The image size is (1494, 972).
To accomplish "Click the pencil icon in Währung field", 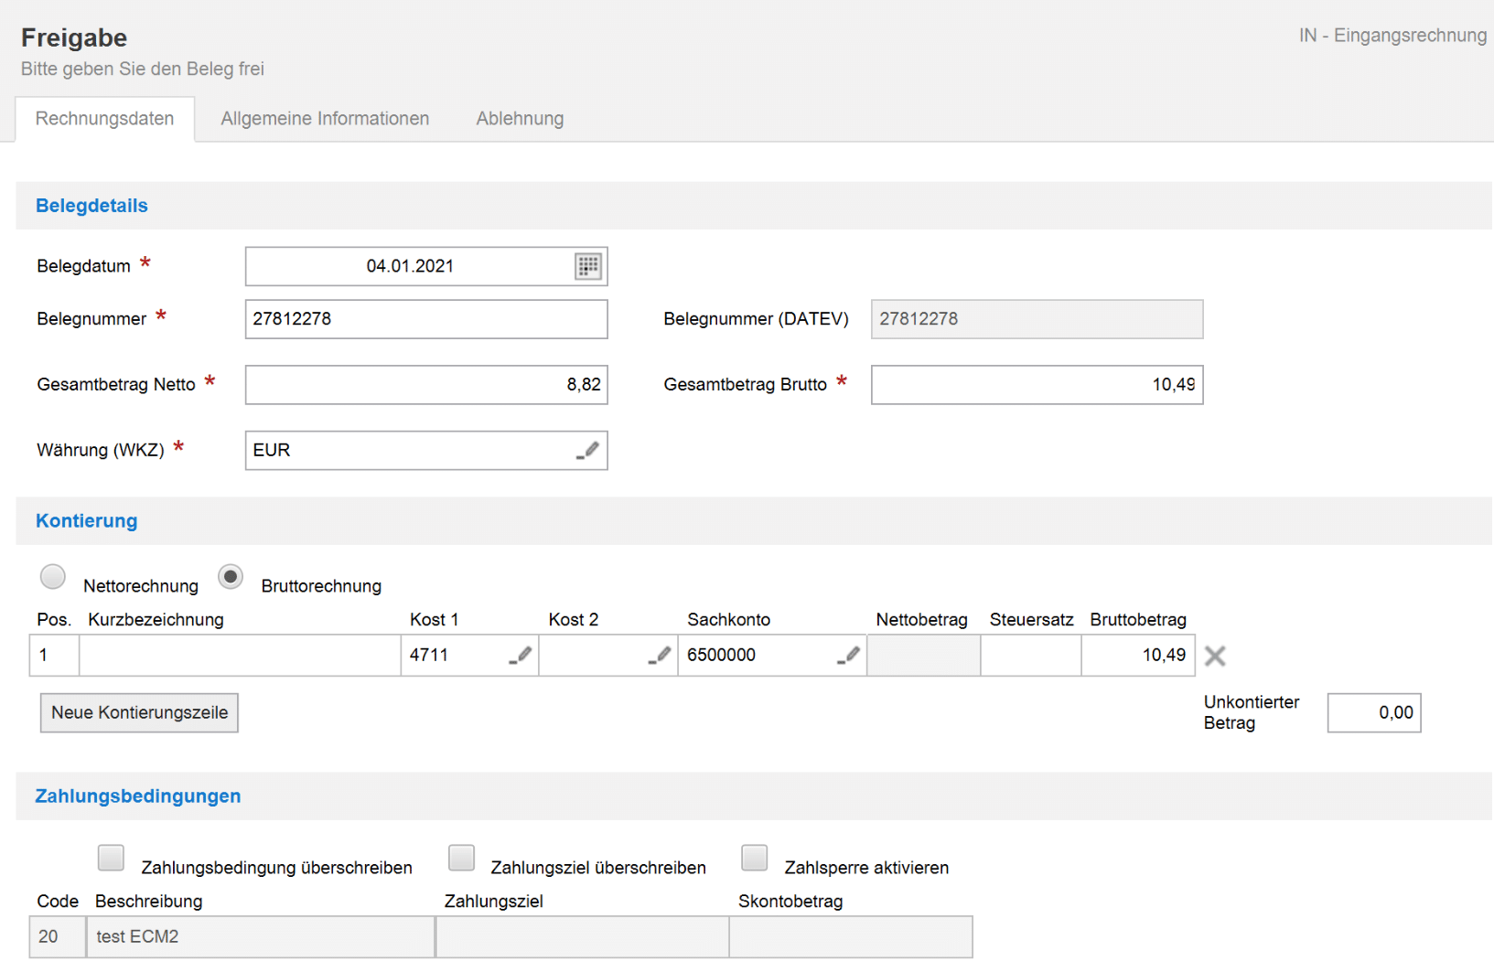I will [x=588, y=450].
